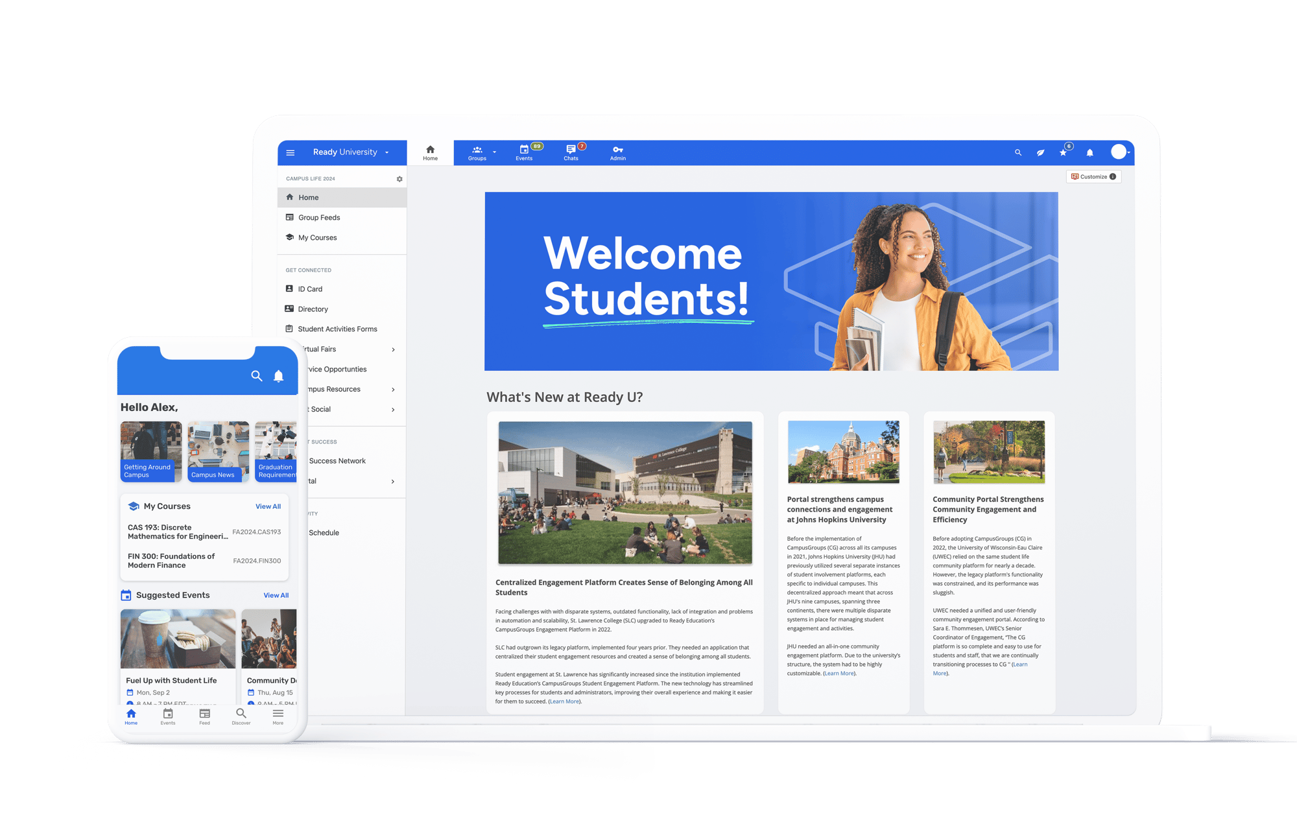
Task: Open the Groups dropdown arrow
Action: click(494, 152)
